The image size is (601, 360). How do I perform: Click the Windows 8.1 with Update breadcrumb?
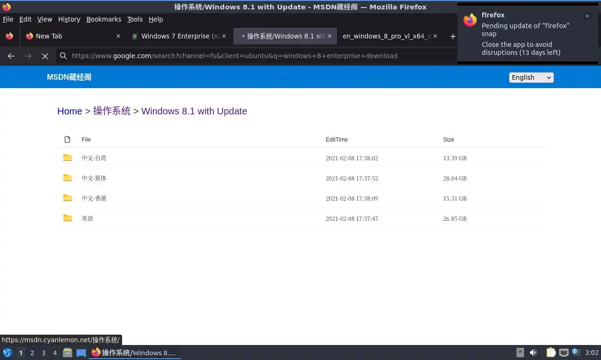tap(194, 111)
